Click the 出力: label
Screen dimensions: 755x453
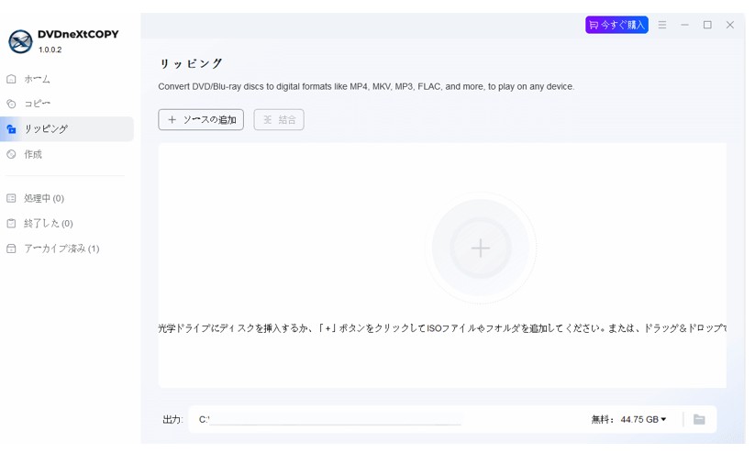(172, 420)
